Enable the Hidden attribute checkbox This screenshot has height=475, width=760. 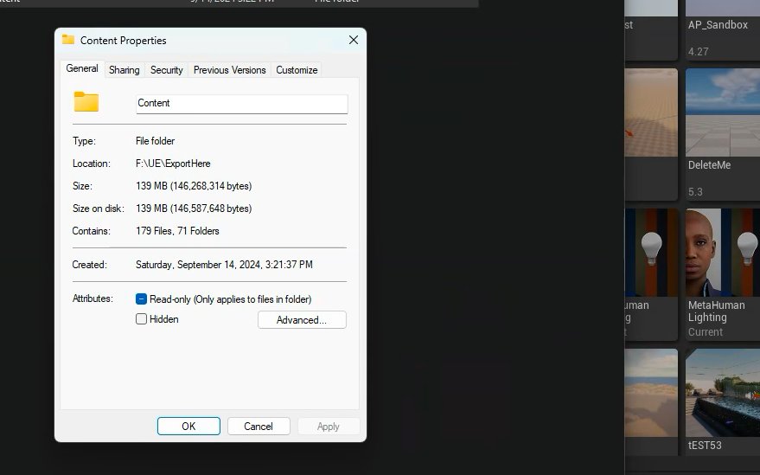click(x=141, y=318)
